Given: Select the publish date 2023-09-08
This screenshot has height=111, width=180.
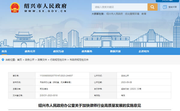Looking at the screenshot, I should click(x=126, y=82).
